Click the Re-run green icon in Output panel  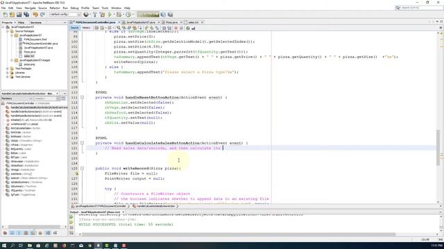pyautogui.click(x=71, y=217)
